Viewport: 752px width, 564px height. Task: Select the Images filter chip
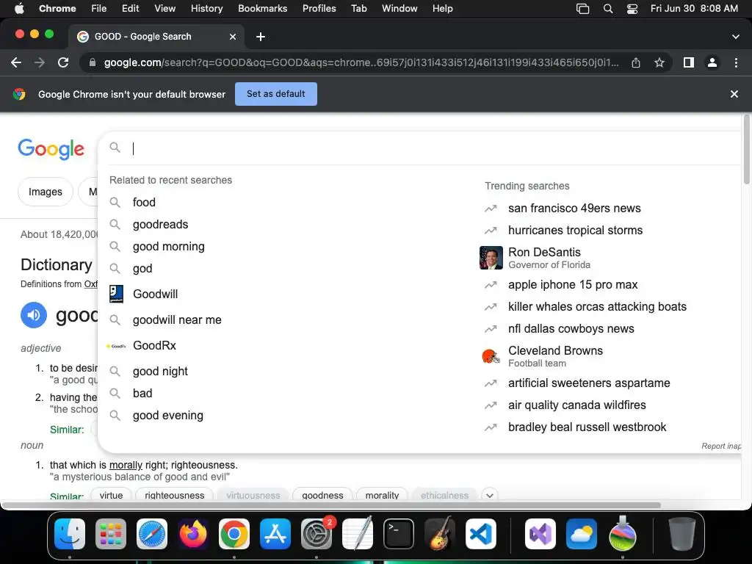click(45, 192)
